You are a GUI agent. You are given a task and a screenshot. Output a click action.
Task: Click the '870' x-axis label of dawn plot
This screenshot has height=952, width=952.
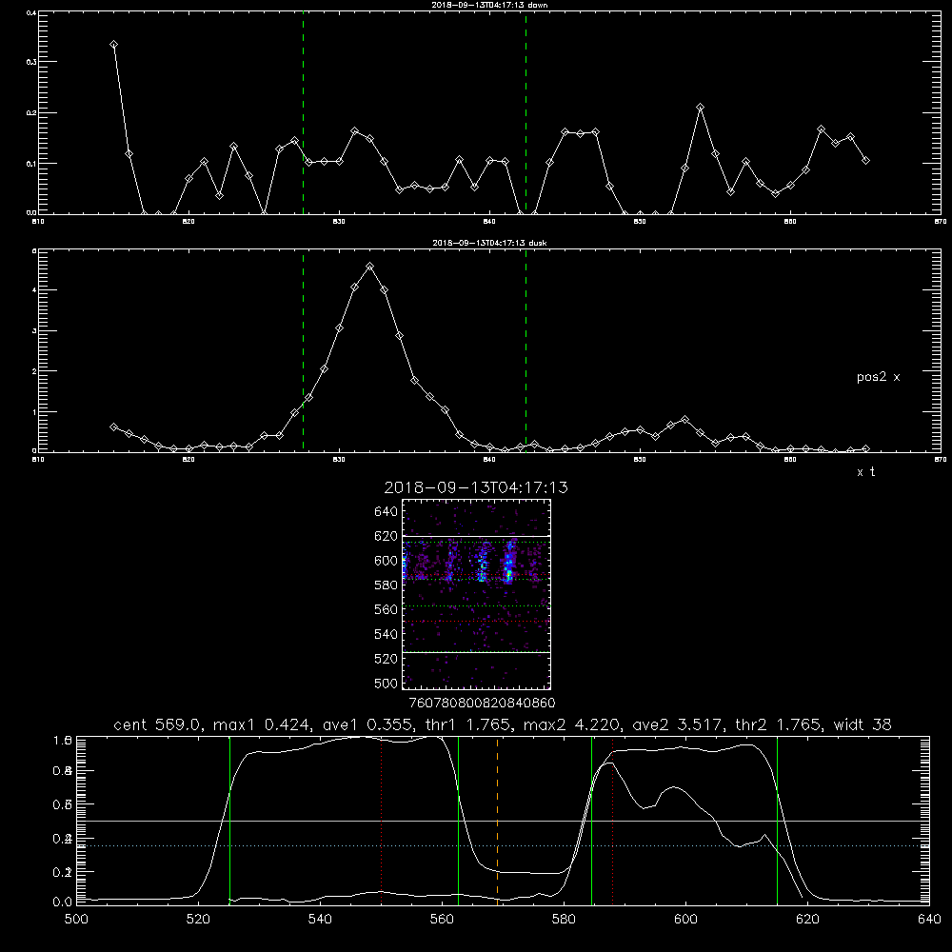click(941, 222)
